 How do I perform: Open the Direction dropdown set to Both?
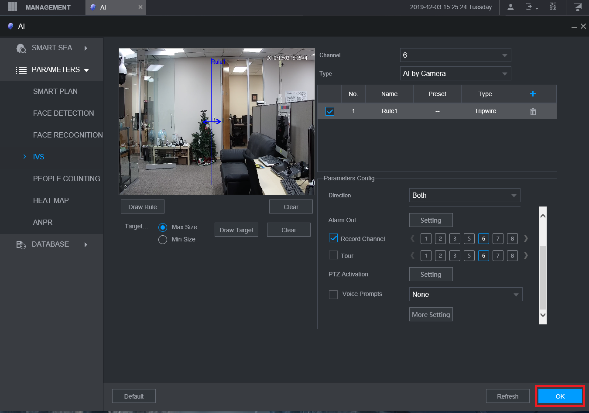point(464,195)
